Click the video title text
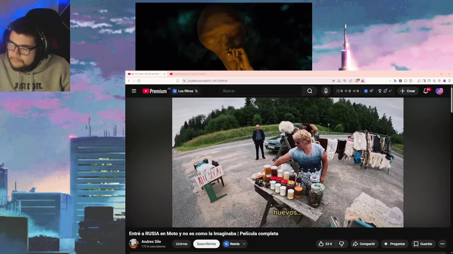453x254 pixels. [x=203, y=234]
